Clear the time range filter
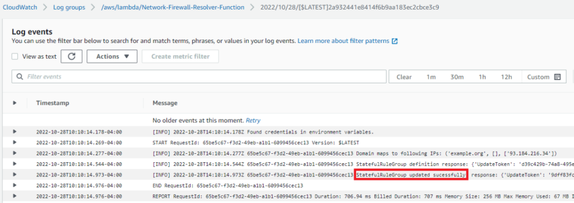The width and height of the screenshot is (574, 203). pyautogui.click(x=404, y=77)
